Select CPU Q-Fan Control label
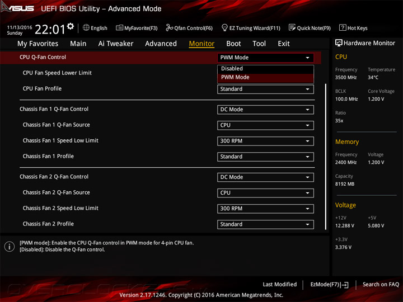 click(43, 57)
